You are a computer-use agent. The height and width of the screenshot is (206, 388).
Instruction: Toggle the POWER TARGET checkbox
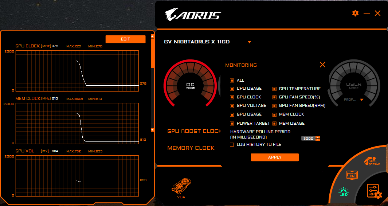(x=232, y=123)
